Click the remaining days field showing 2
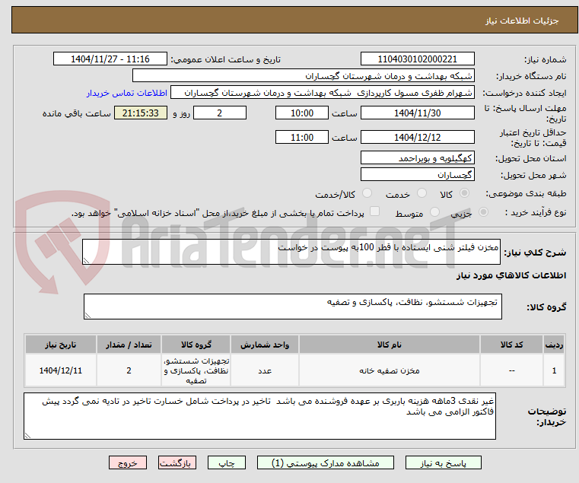Image resolution: width=579 pixels, height=483 pixels. point(220,113)
